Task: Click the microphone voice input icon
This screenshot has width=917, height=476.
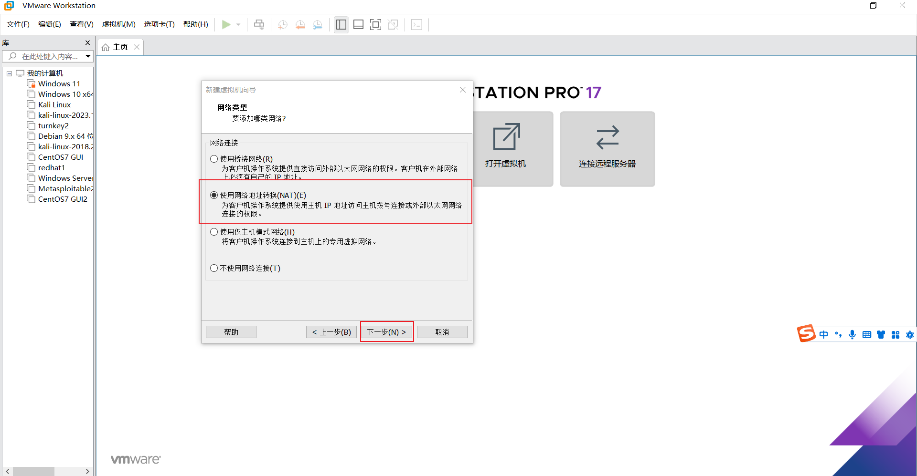Action: pos(853,334)
